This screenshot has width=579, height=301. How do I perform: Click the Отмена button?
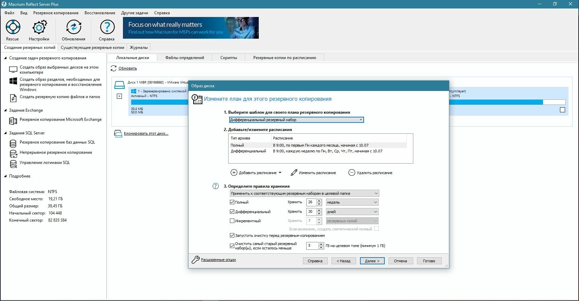point(401,261)
